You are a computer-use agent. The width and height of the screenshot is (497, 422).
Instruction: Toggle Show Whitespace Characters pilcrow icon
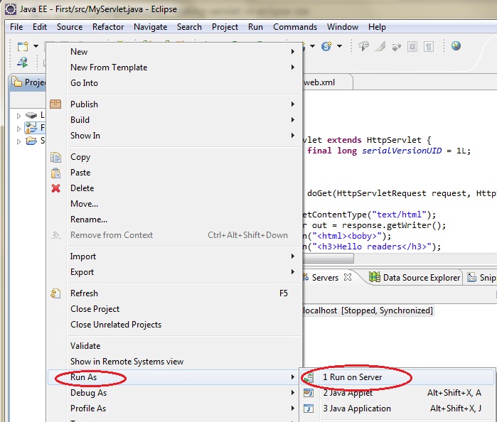429,47
